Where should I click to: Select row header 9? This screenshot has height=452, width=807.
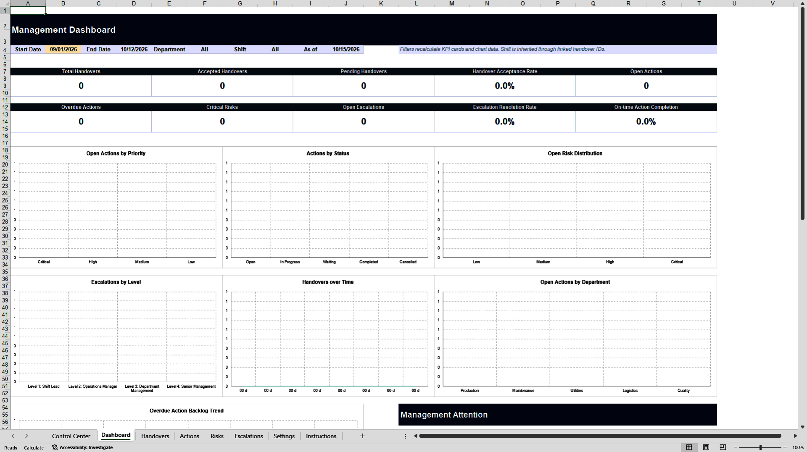tap(5, 86)
